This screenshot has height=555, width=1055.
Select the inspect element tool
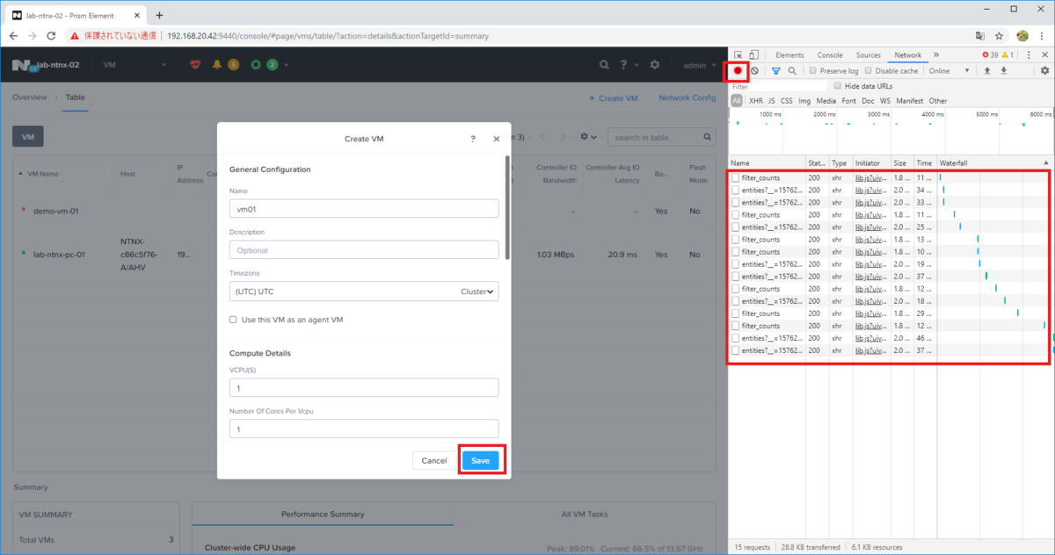point(738,54)
